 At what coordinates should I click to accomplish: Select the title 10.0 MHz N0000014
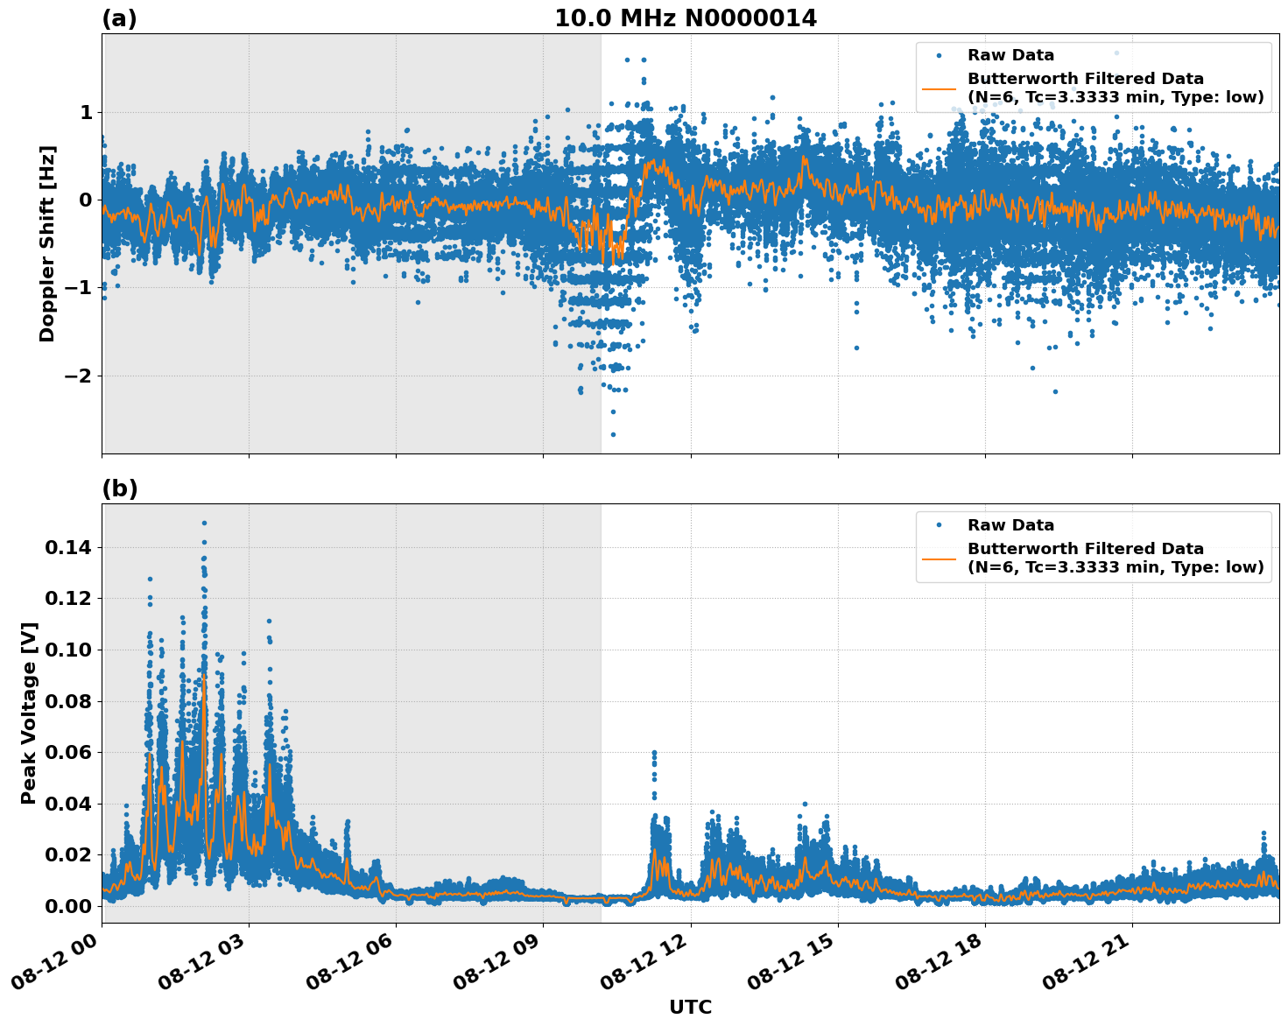coord(687,16)
